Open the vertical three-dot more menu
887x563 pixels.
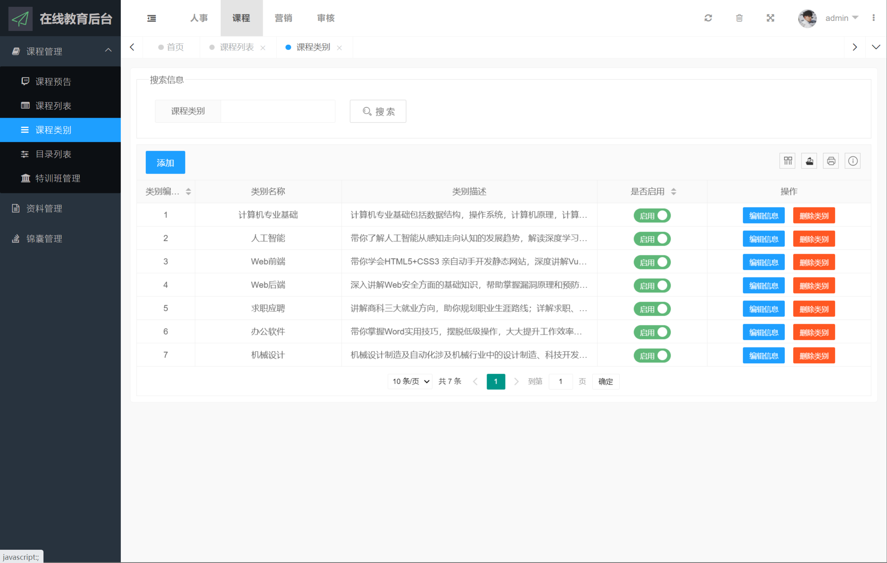click(873, 18)
